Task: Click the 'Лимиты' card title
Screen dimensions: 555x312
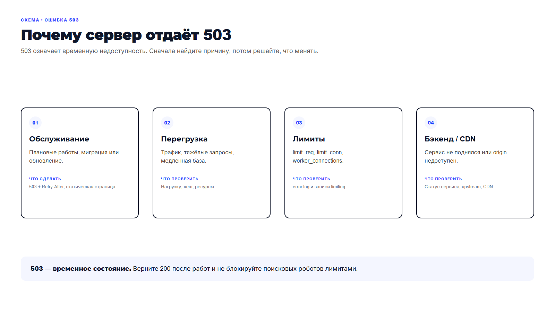Action: tap(309, 139)
